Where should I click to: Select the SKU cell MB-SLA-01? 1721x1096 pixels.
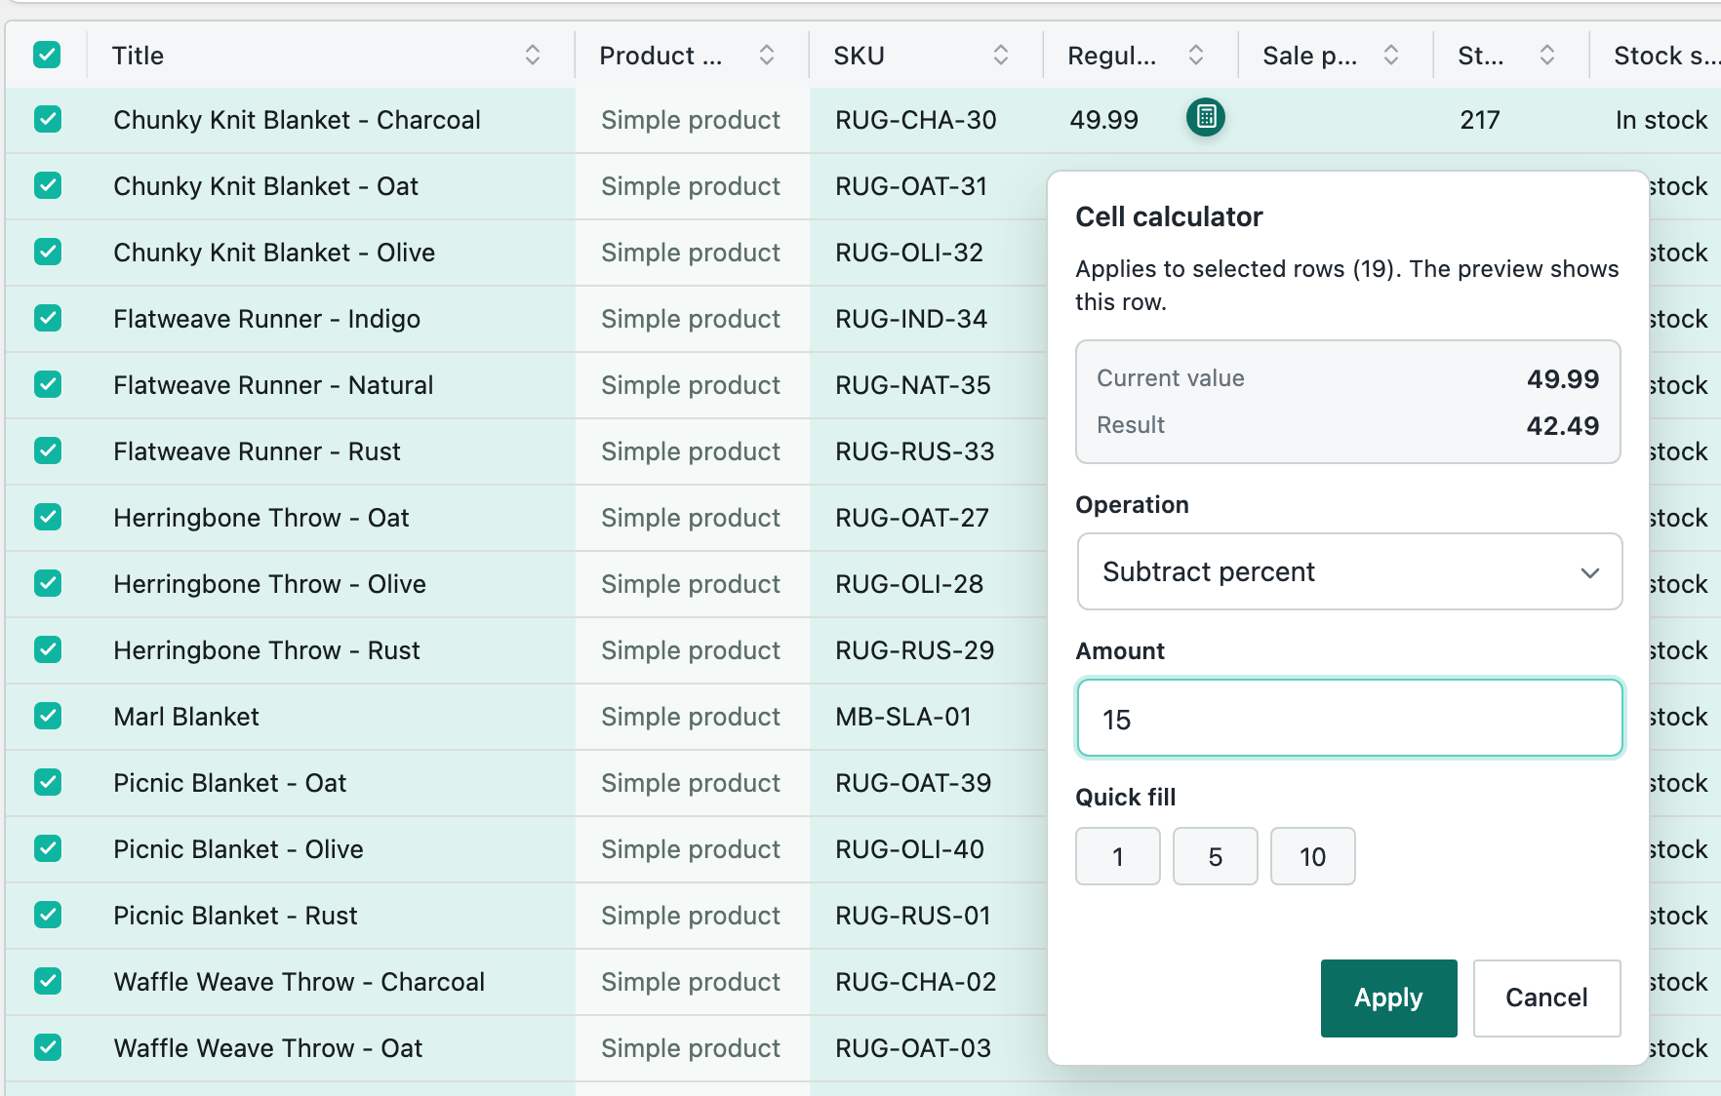(x=903, y=717)
